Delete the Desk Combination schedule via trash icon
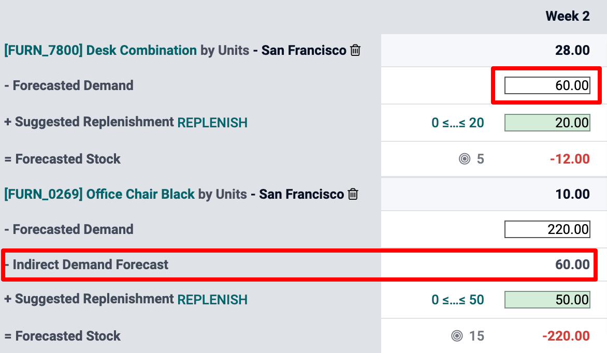The image size is (607, 353). coord(355,50)
